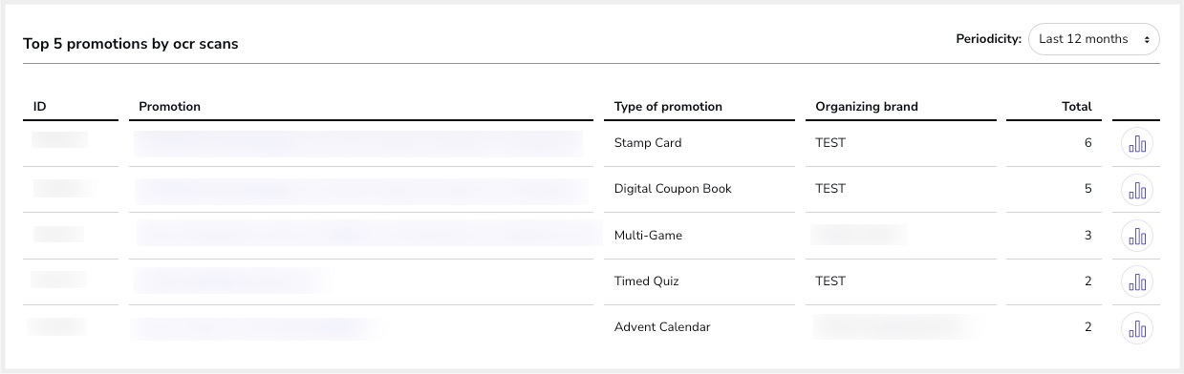1184x374 pixels.
Task: Open chart icon for Advent Calendar row
Action: pos(1137,327)
